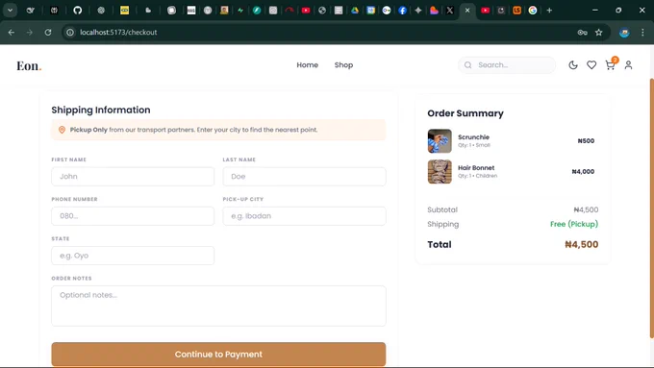Image resolution: width=654 pixels, height=368 pixels.
Task: Click the page vertical scrollbar
Action: pyautogui.click(x=651, y=209)
